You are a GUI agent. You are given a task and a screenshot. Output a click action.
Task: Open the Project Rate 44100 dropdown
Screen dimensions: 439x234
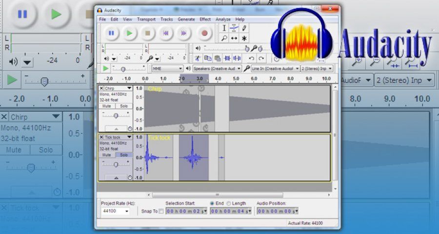coord(127,211)
